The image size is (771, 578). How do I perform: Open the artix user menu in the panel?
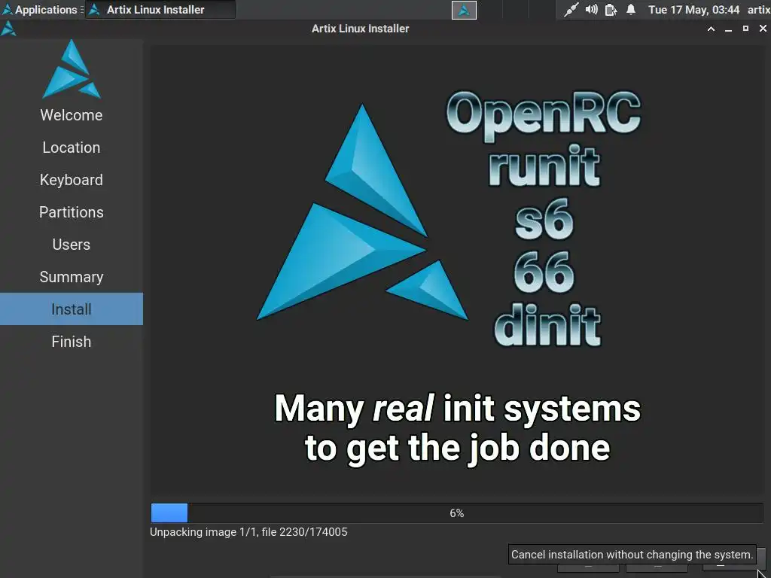pos(759,9)
